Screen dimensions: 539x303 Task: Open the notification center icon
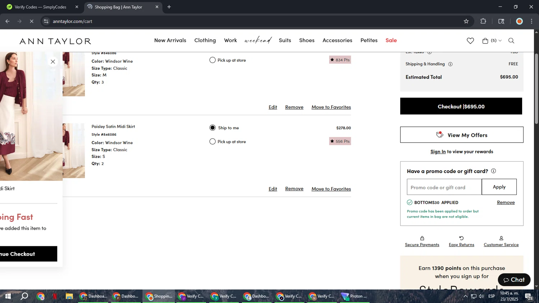click(529, 297)
